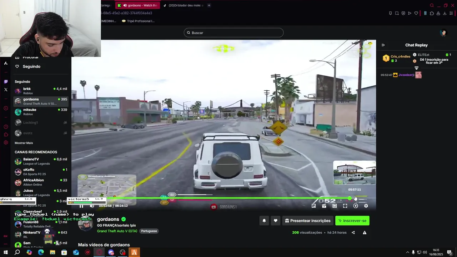Open brkk channel in the sidebar
Viewport: 457px width, 257px height.
click(41, 91)
